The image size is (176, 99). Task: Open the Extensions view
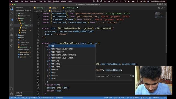(x=12, y=30)
